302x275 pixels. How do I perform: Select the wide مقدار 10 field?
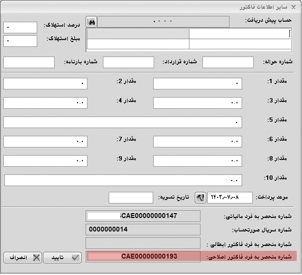point(123,180)
